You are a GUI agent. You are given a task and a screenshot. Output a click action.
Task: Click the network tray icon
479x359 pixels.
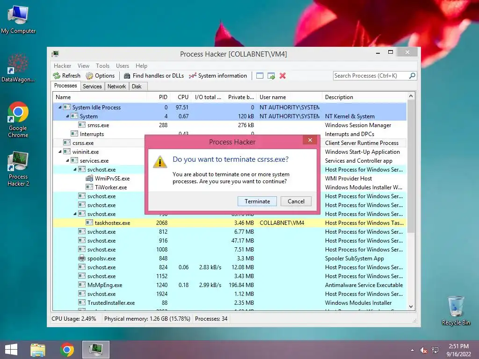435,350
